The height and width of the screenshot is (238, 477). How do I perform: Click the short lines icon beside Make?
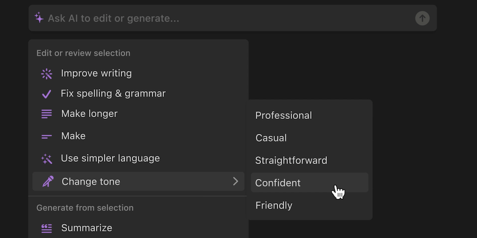tap(47, 136)
